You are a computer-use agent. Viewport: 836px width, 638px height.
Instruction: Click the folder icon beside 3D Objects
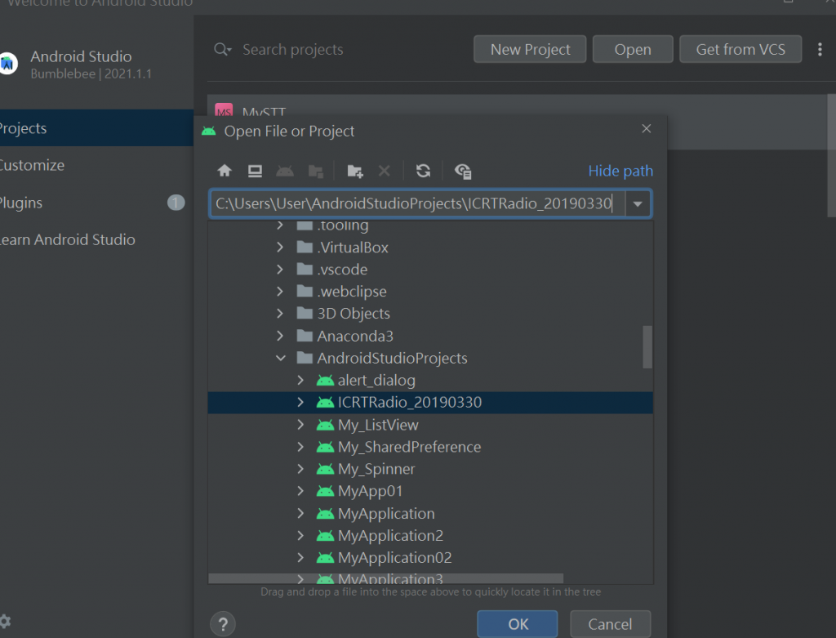(305, 313)
